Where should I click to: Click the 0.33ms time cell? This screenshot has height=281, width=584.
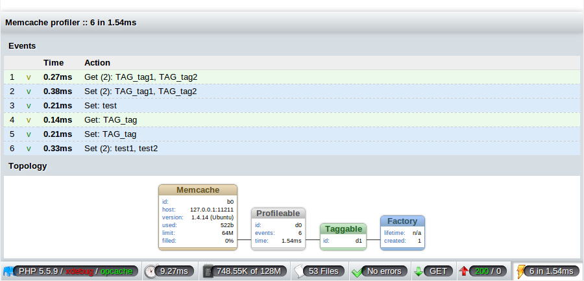[x=58, y=149]
